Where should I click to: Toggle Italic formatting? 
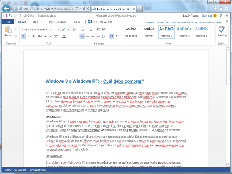point(29,36)
